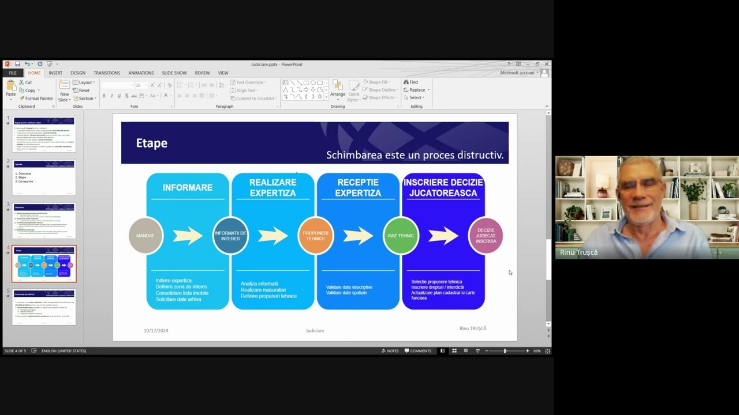Select the rectangle shape in shapes gallery
The height and width of the screenshot is (415, 739).
(x=306, y=82)
